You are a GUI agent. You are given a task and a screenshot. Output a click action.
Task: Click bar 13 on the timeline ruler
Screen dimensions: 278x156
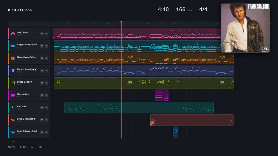tap(67, 23)
